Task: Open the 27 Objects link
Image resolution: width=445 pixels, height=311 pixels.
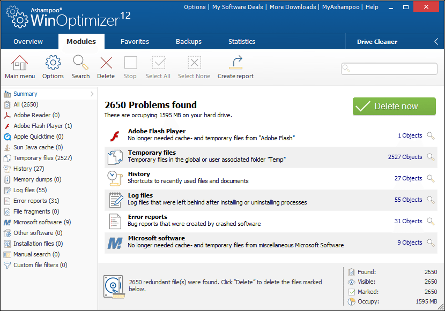Action: pyautogui.click(x=408, y=178)
